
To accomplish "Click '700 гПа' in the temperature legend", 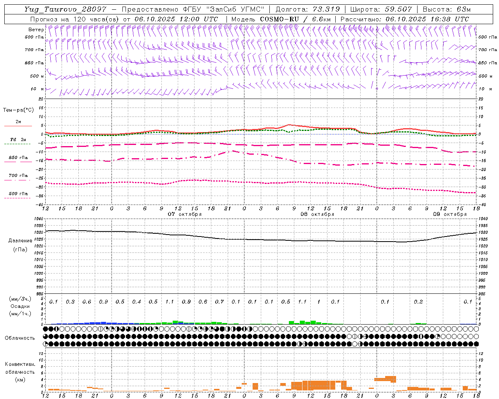I will (18, 176).
